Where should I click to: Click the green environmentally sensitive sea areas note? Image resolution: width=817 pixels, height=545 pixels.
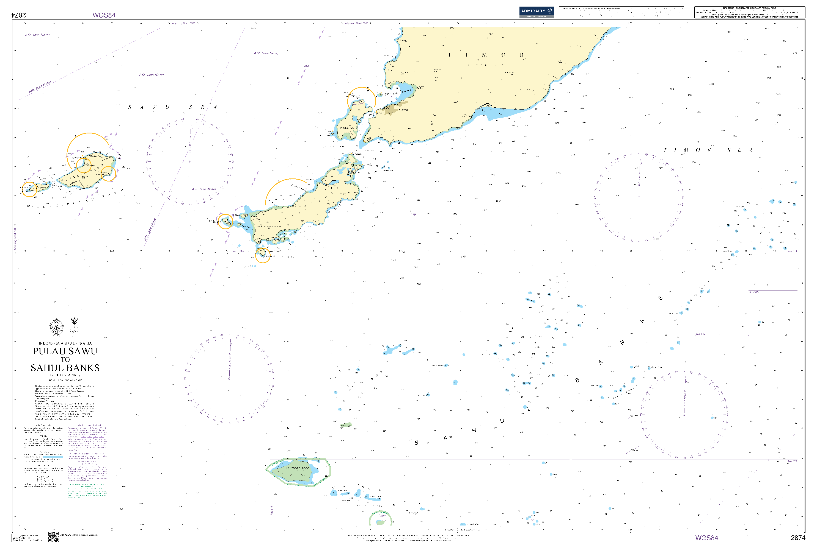[87, 491]
